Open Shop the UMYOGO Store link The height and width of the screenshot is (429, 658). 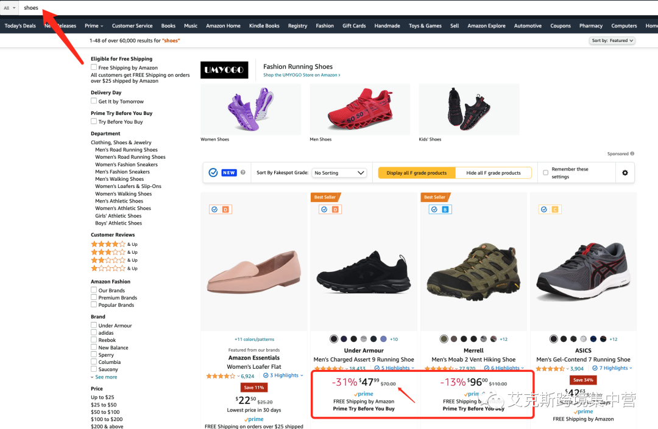click(302, 75)
